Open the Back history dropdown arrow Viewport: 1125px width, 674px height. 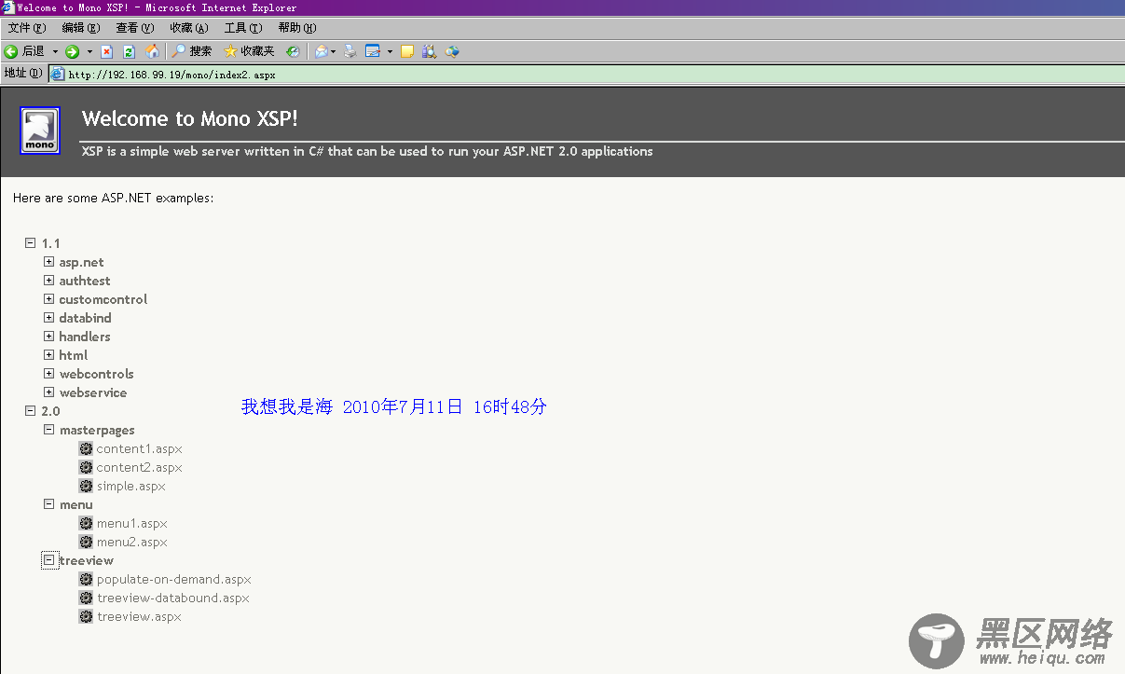point(55,51)
